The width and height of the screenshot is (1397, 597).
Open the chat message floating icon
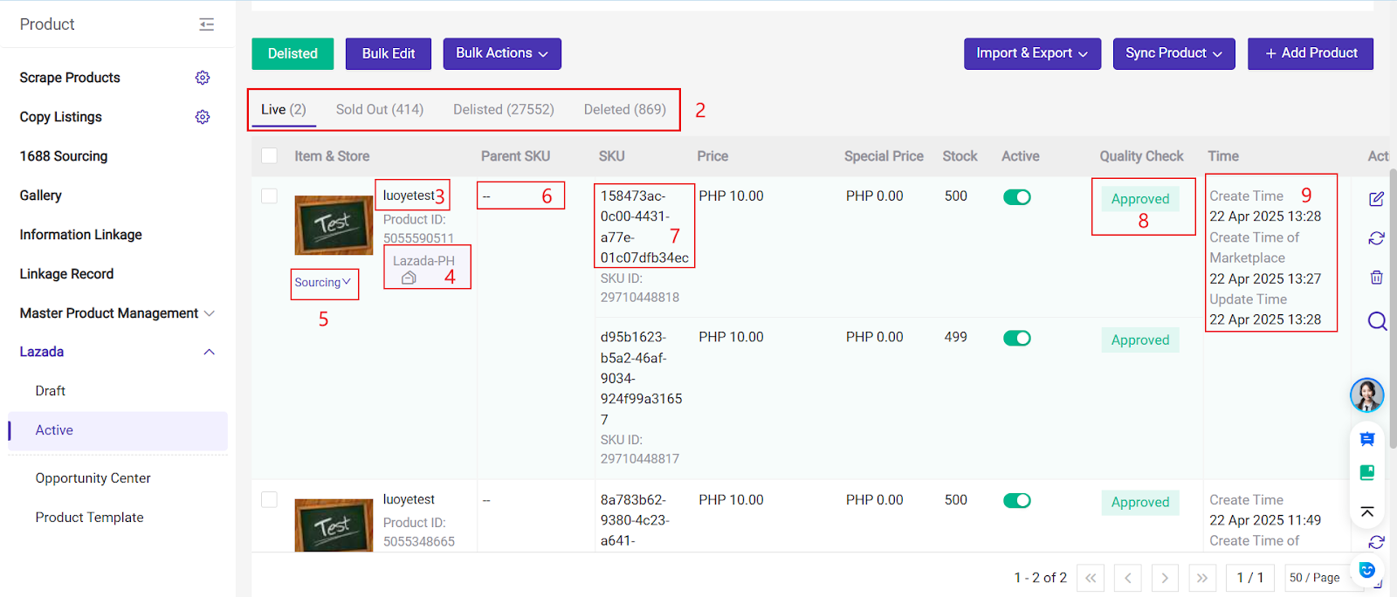pyautogui.click(x=1367, y=439)
